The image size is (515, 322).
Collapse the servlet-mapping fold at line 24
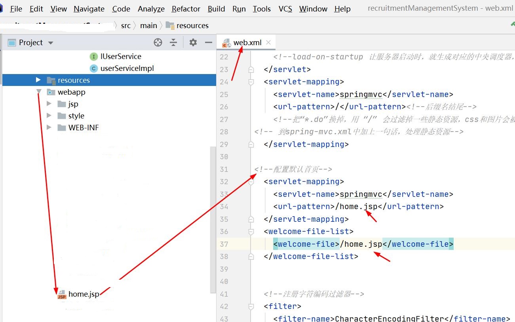(251, 82)
